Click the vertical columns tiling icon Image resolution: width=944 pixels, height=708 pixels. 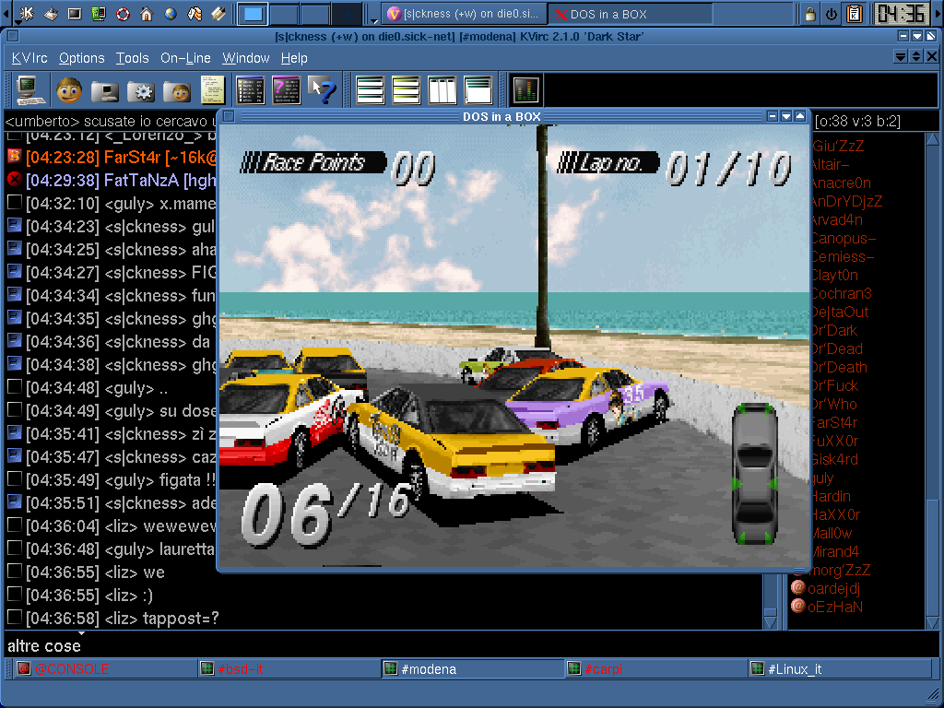coord(442,90)
